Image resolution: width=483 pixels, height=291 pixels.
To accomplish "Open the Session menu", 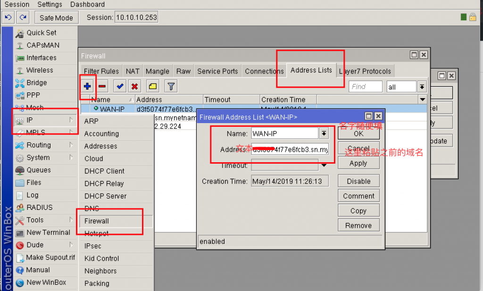I will (x=17, y=4).
